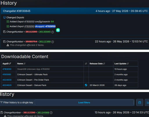
Task: Click '28 days ago' last update cell
Action: (120, 85)
